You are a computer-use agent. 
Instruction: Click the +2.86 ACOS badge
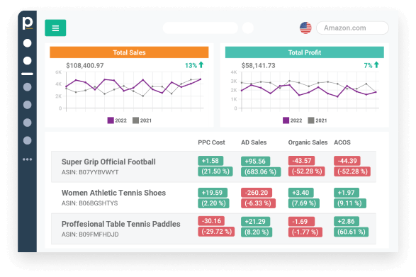pos(347,221)
